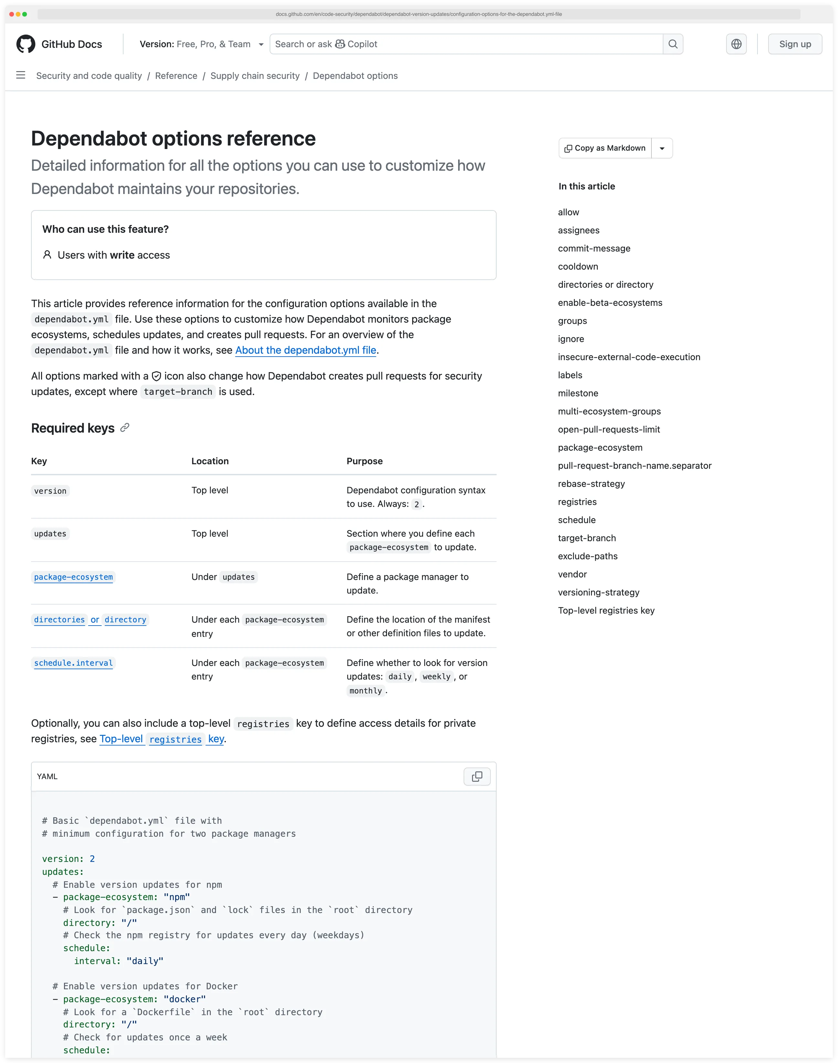
Task: Open the language globe selector
Action: pyautogui.click(x=736, y=44)
